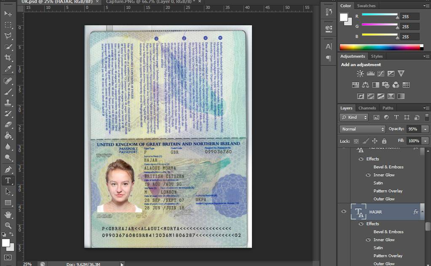Select the Eyedropper tool
The height and width of the screenshot is (266, 431).
tap(8, 69)
